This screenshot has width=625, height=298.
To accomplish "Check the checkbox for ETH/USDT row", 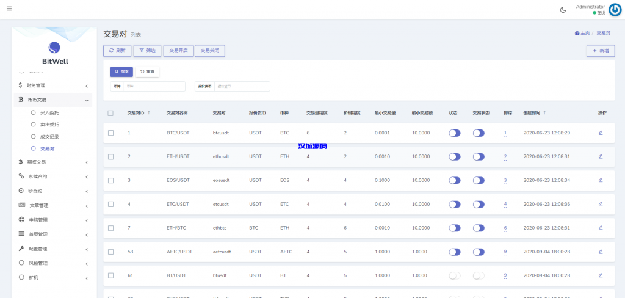I will 110,157.
